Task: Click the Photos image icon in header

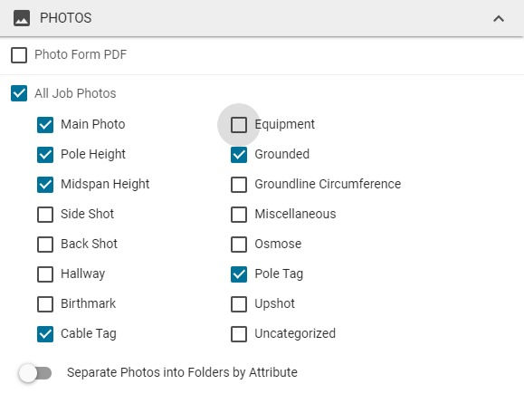Action: coord(22,18)
